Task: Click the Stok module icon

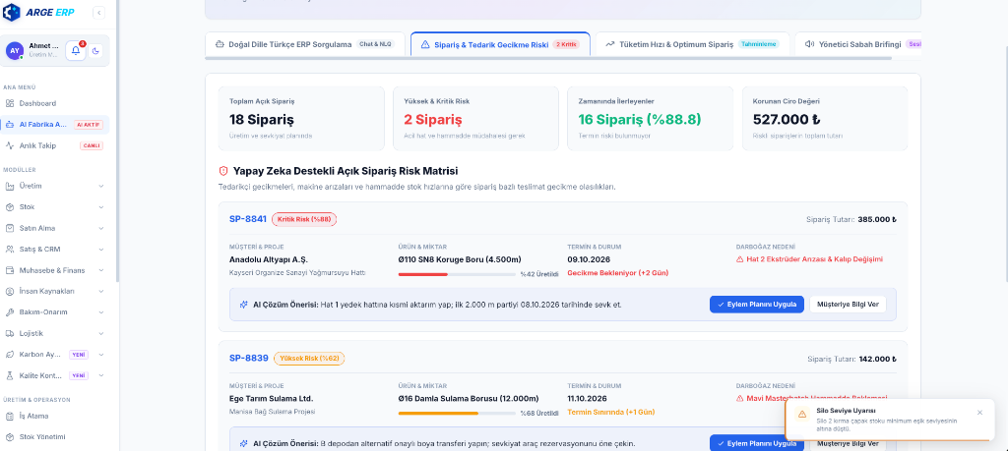Action: point(10,207)
